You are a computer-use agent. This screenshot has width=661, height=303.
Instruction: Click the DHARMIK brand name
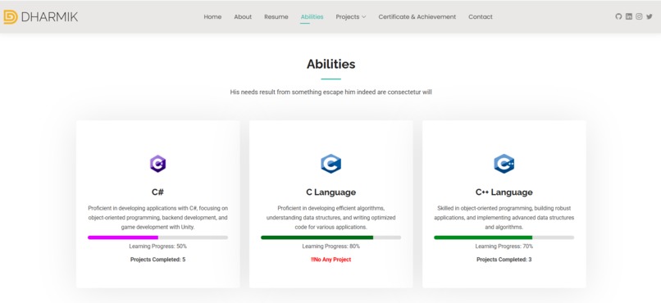click(x=49, y=17)
